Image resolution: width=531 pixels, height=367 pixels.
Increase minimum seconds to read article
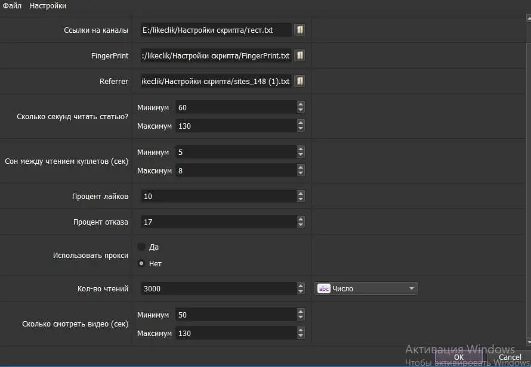pos(301,104)
